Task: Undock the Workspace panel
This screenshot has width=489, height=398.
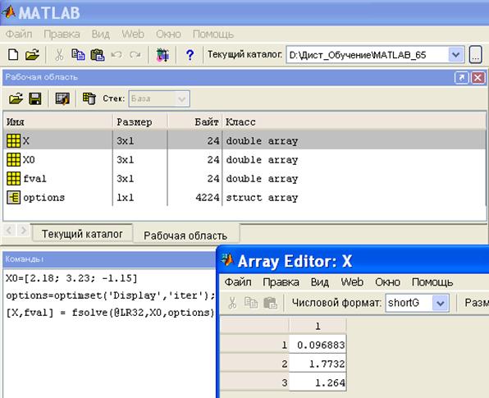Action: (461, 78)
